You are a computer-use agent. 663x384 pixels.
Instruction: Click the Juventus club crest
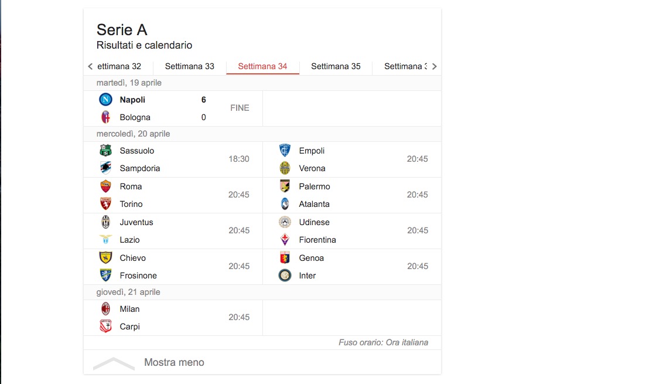tap(105, 222)
